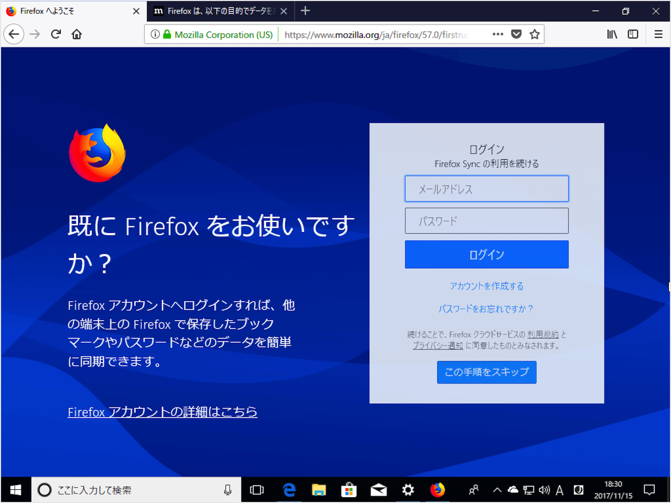The image size is (671, 503).
Task: Open the パスワードをお忘れですか？ link
Action: point(486,309)
